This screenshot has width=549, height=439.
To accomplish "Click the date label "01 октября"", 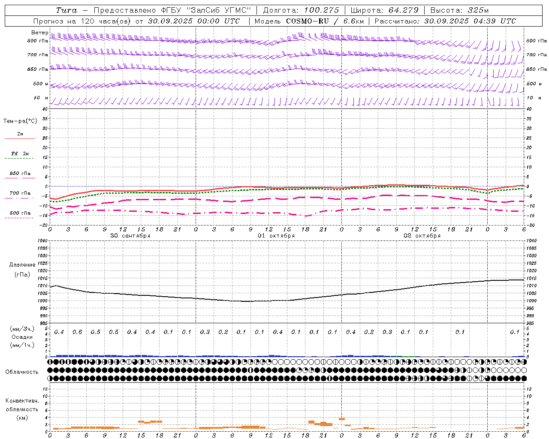I will (276, 236).
